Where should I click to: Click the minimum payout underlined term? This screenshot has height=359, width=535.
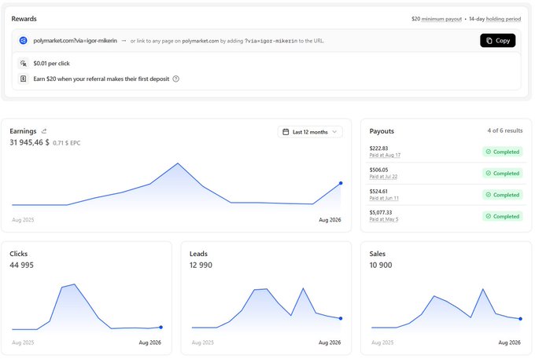coord(441,19)
